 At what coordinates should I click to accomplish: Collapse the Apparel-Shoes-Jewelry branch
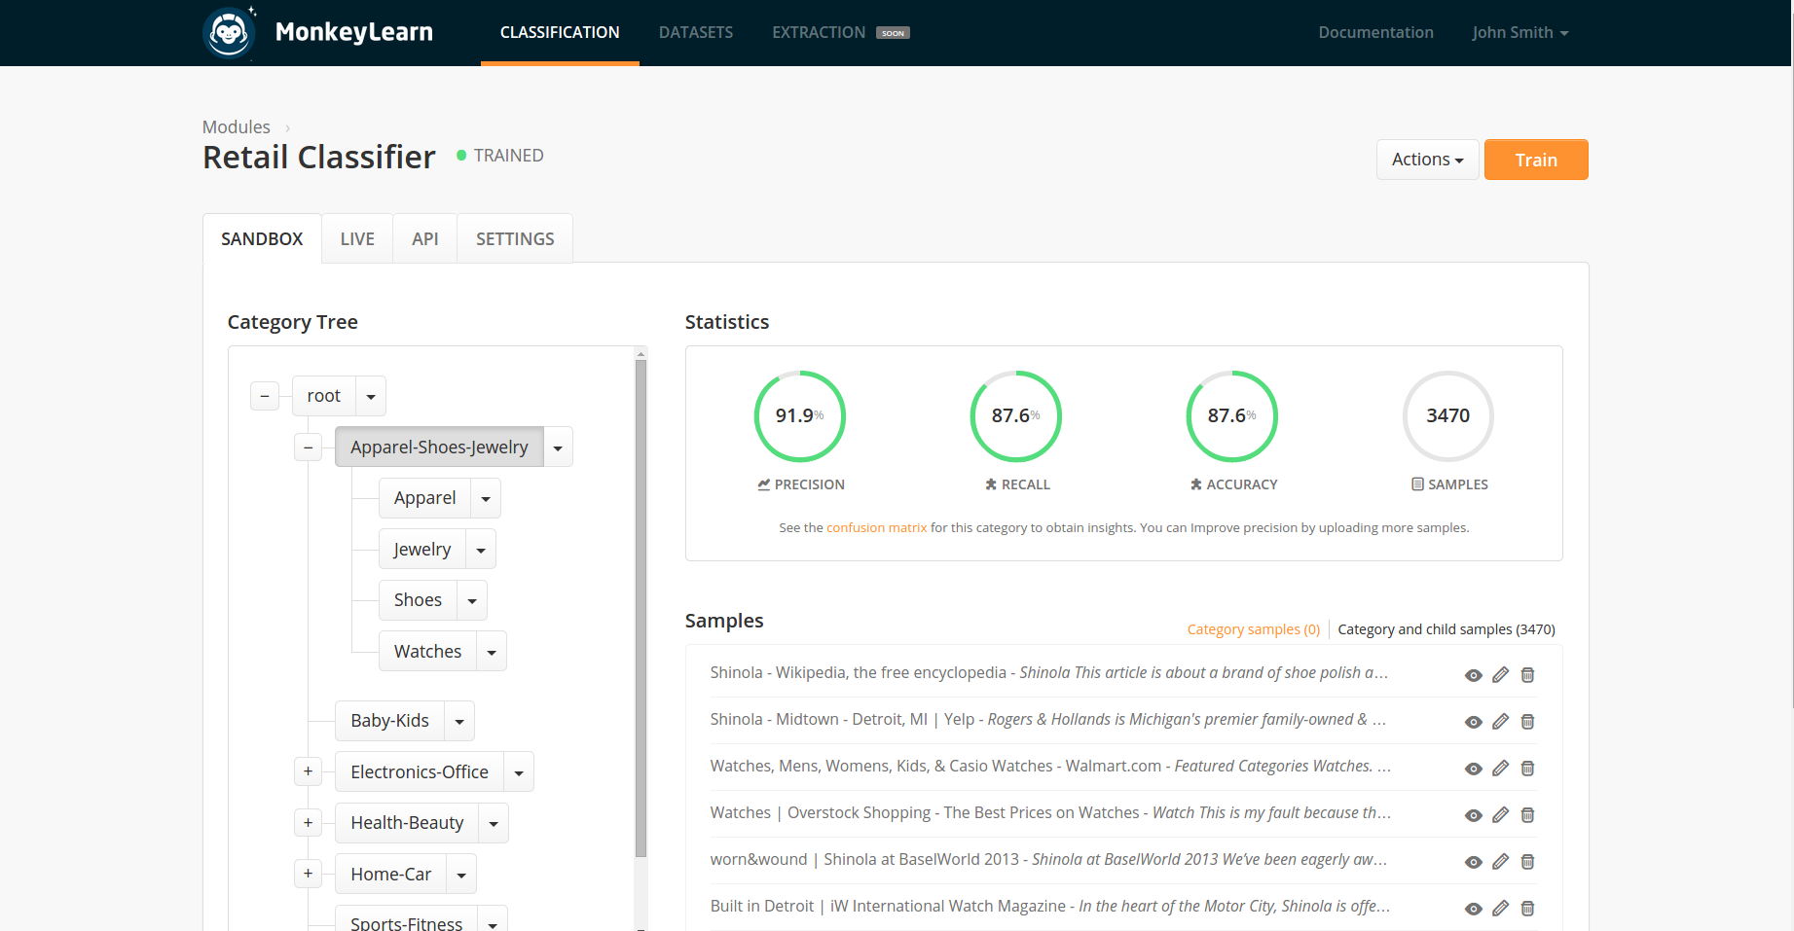click(x=308, y=448)
